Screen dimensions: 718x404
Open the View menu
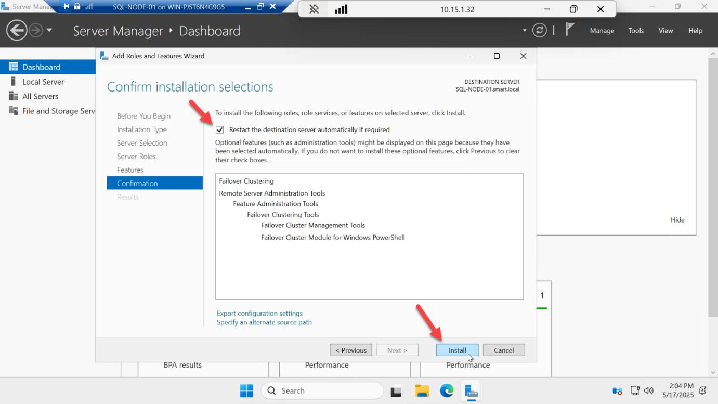coord(666,31)
